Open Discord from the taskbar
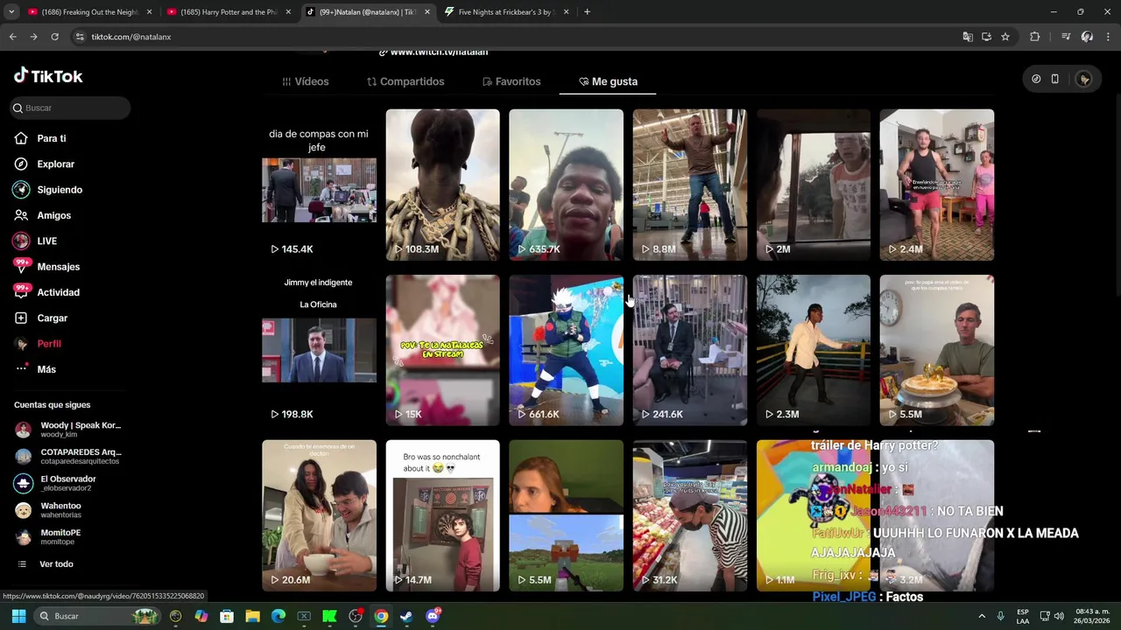Viewport: 1121px width, 630px height. tap(432, 616)
